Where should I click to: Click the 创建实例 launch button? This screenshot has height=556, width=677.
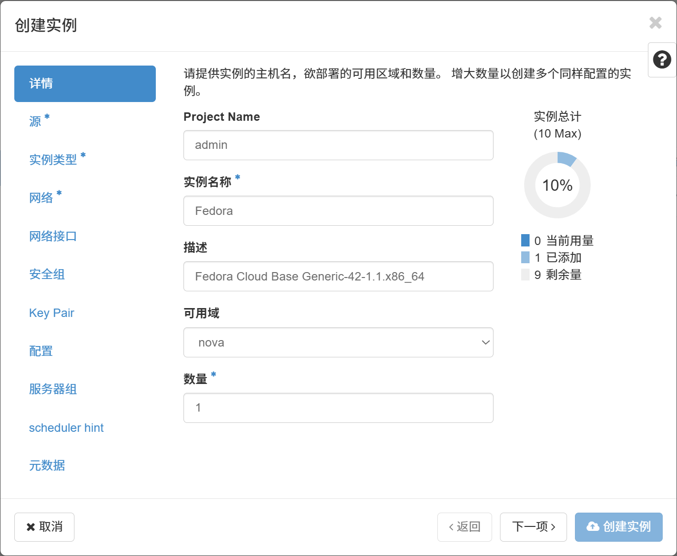619,527
